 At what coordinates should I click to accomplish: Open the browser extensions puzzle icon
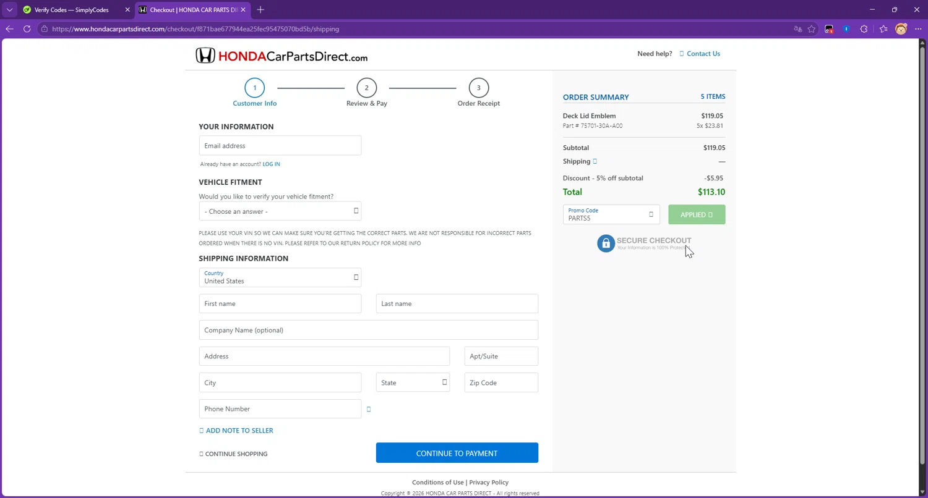(864, 29)
